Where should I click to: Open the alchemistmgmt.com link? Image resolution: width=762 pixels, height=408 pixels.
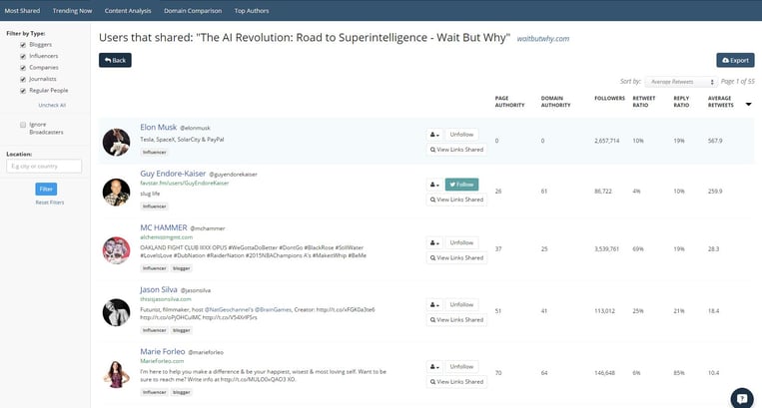(166, 237)
